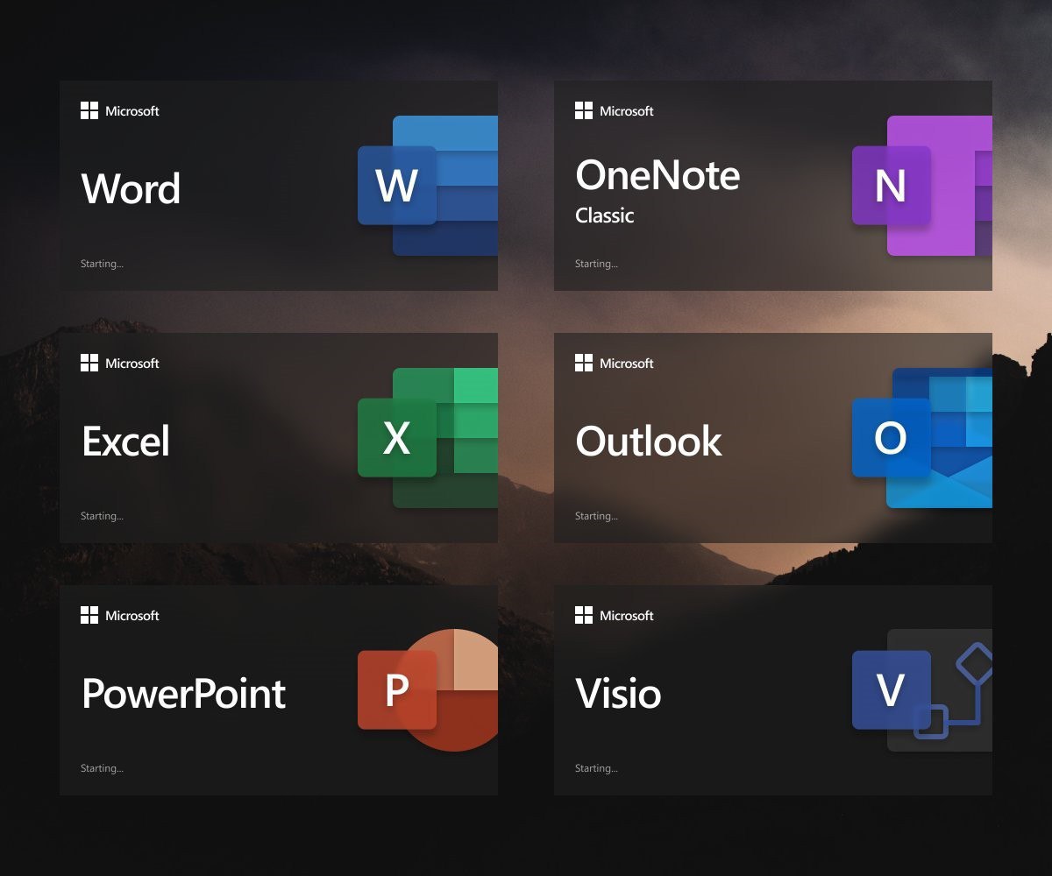Click "Starting..." status on OneNote splash
Image resolution: width=1052 pixels, height=876 pixels.
pos(596,264)
